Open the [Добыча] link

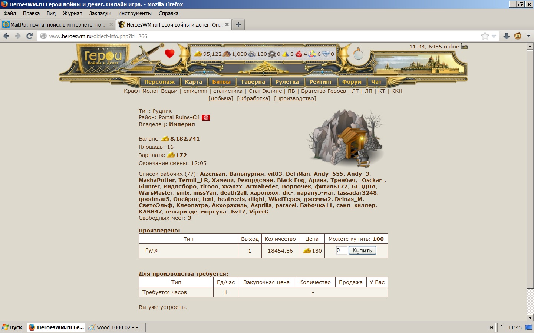(x=221, y=98)
